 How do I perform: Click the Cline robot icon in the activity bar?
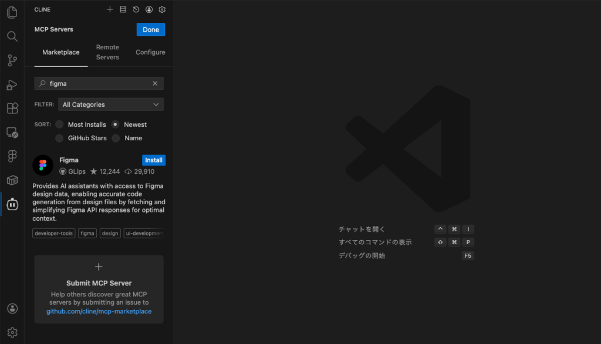point(12,204)
